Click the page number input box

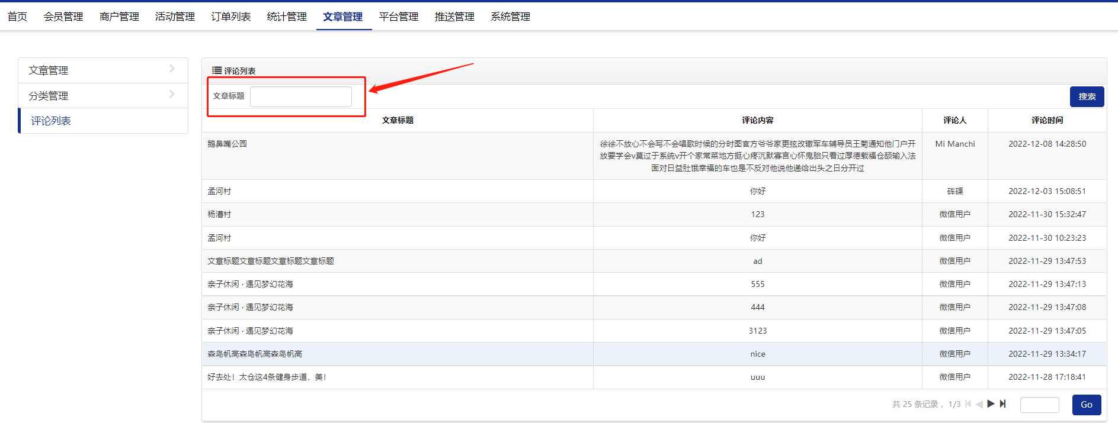coord(1039,405)
